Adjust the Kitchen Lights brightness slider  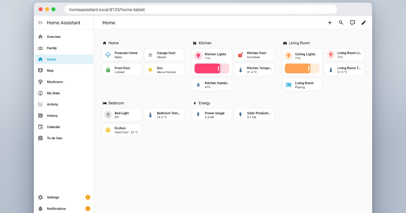point(212,69)
